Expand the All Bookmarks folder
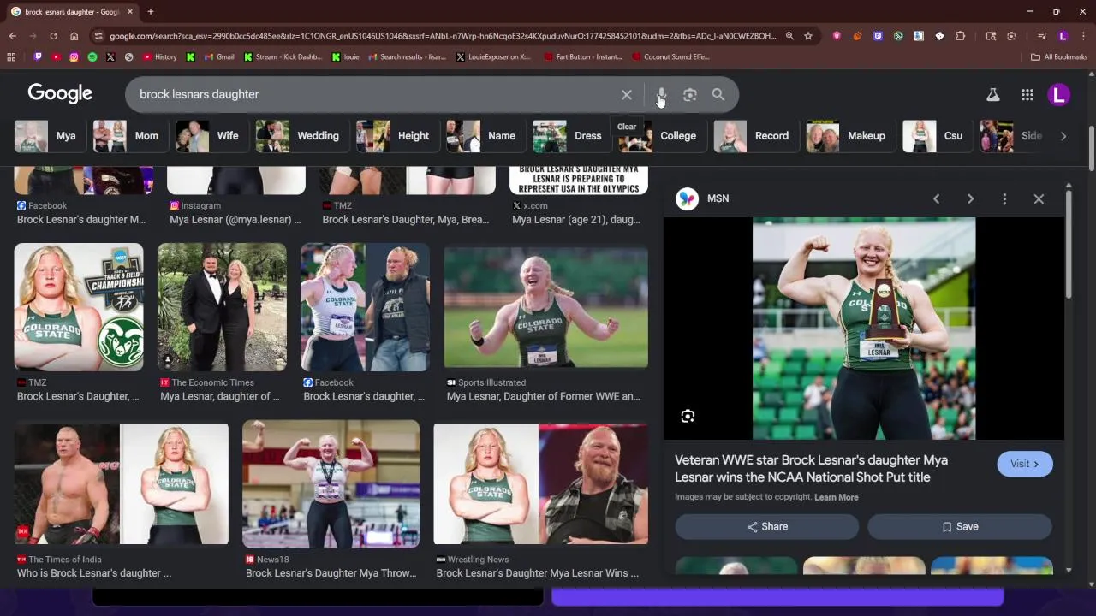Image resolution: width=1096 pixels, height=616 pixels. 1059,57
